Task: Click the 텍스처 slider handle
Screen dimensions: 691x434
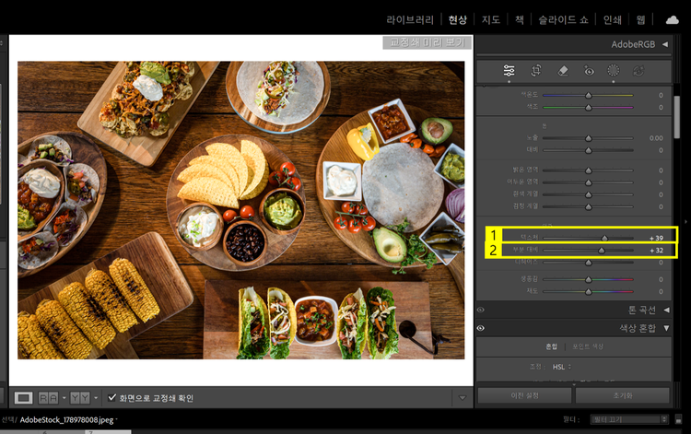Action: click(x=604, y=238)
